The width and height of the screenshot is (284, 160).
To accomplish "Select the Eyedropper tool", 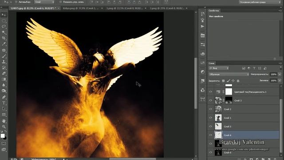I will click(4, 44).
